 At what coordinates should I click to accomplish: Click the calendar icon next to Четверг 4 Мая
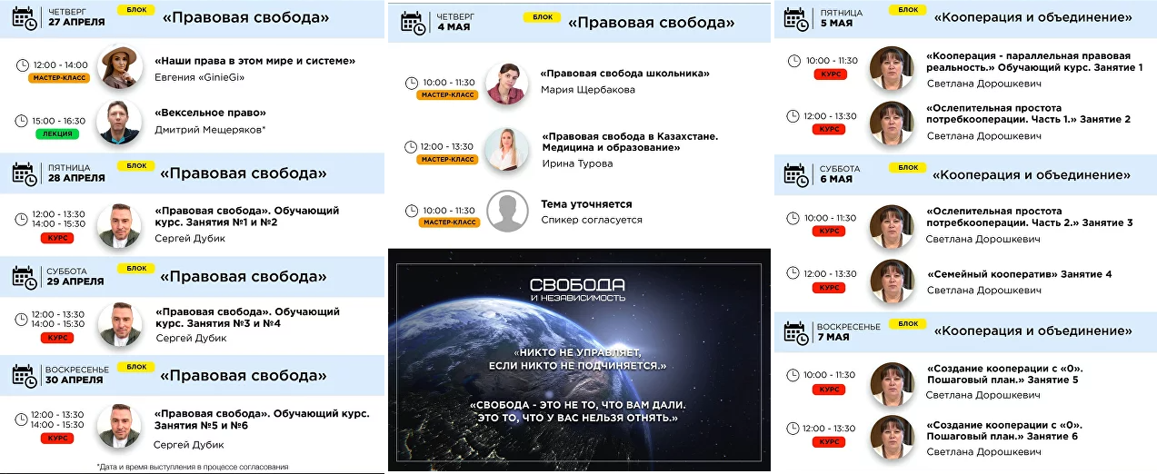[413, 23]
